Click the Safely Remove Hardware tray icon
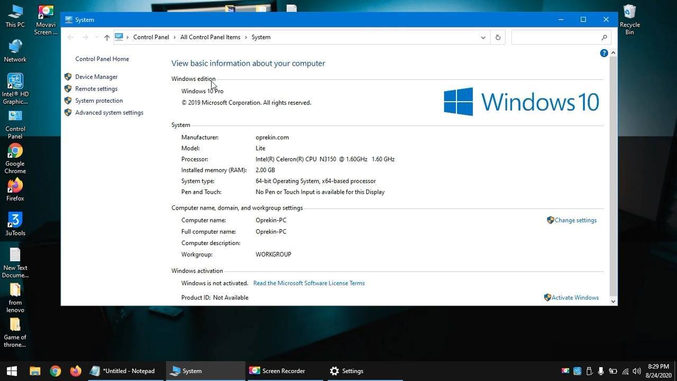Viewport: 677px width, 381px height. click(x=589, y=371)
